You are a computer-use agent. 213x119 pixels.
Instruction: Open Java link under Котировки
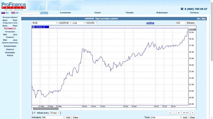(15, 34)
